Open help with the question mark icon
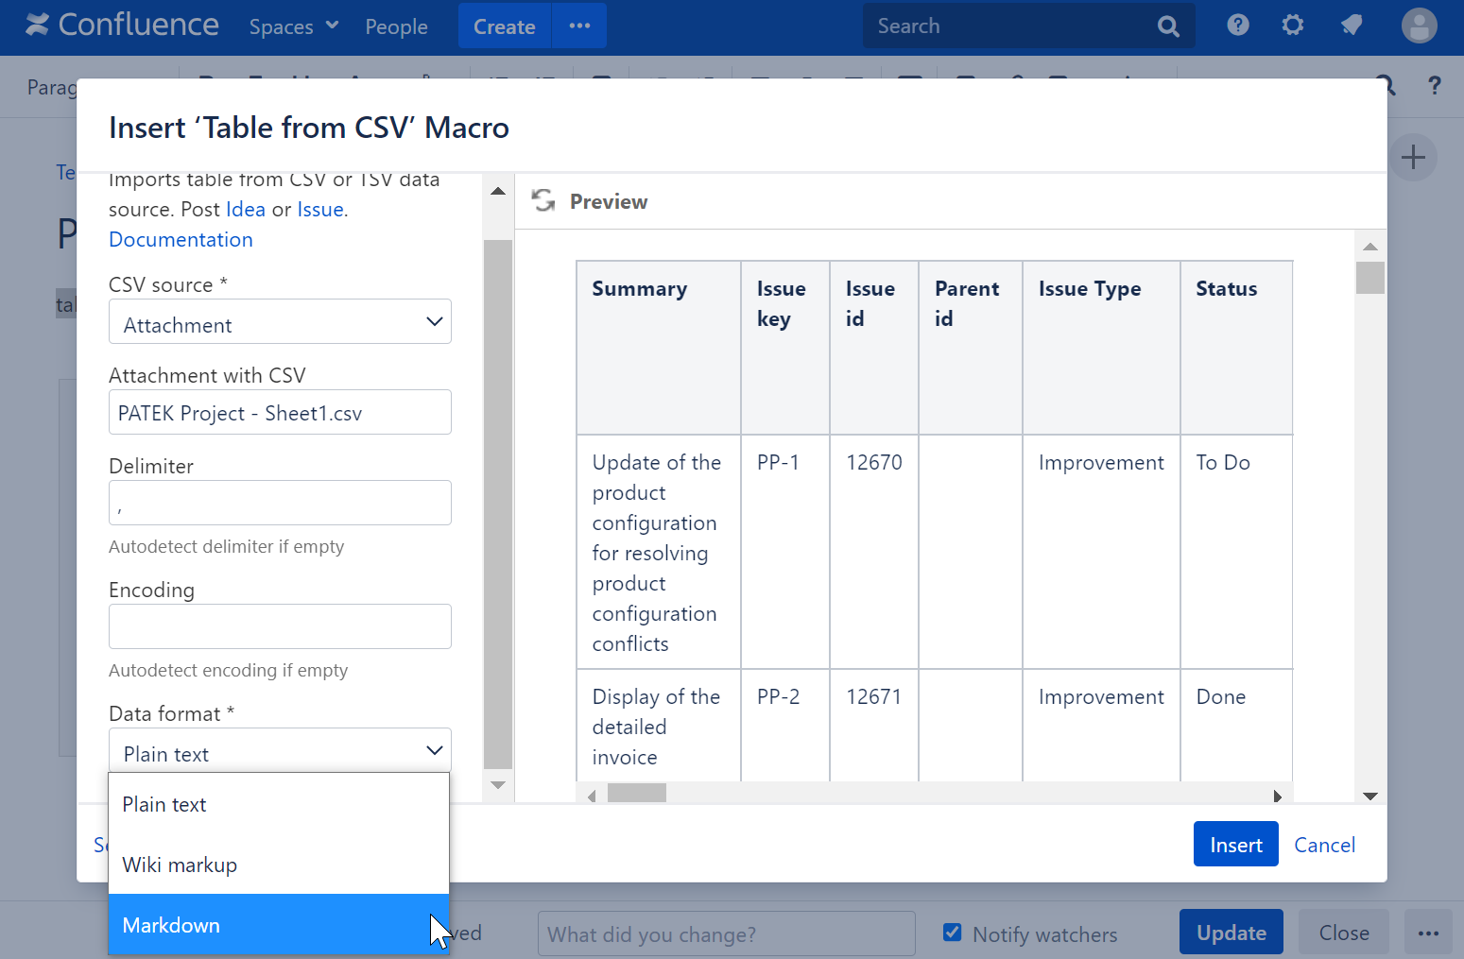Screen dimensions: 1464x959 (x=1237, y=26)
